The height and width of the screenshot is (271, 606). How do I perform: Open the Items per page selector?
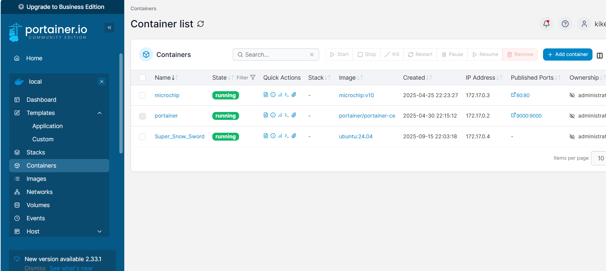tap(599, 158)
